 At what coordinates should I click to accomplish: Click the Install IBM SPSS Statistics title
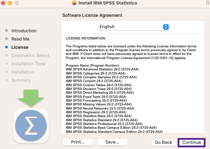(108, 3)
